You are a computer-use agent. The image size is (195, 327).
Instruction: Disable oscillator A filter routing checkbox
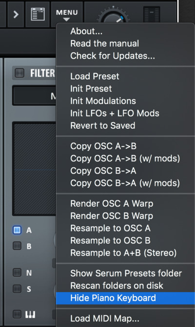coord(17,230)
